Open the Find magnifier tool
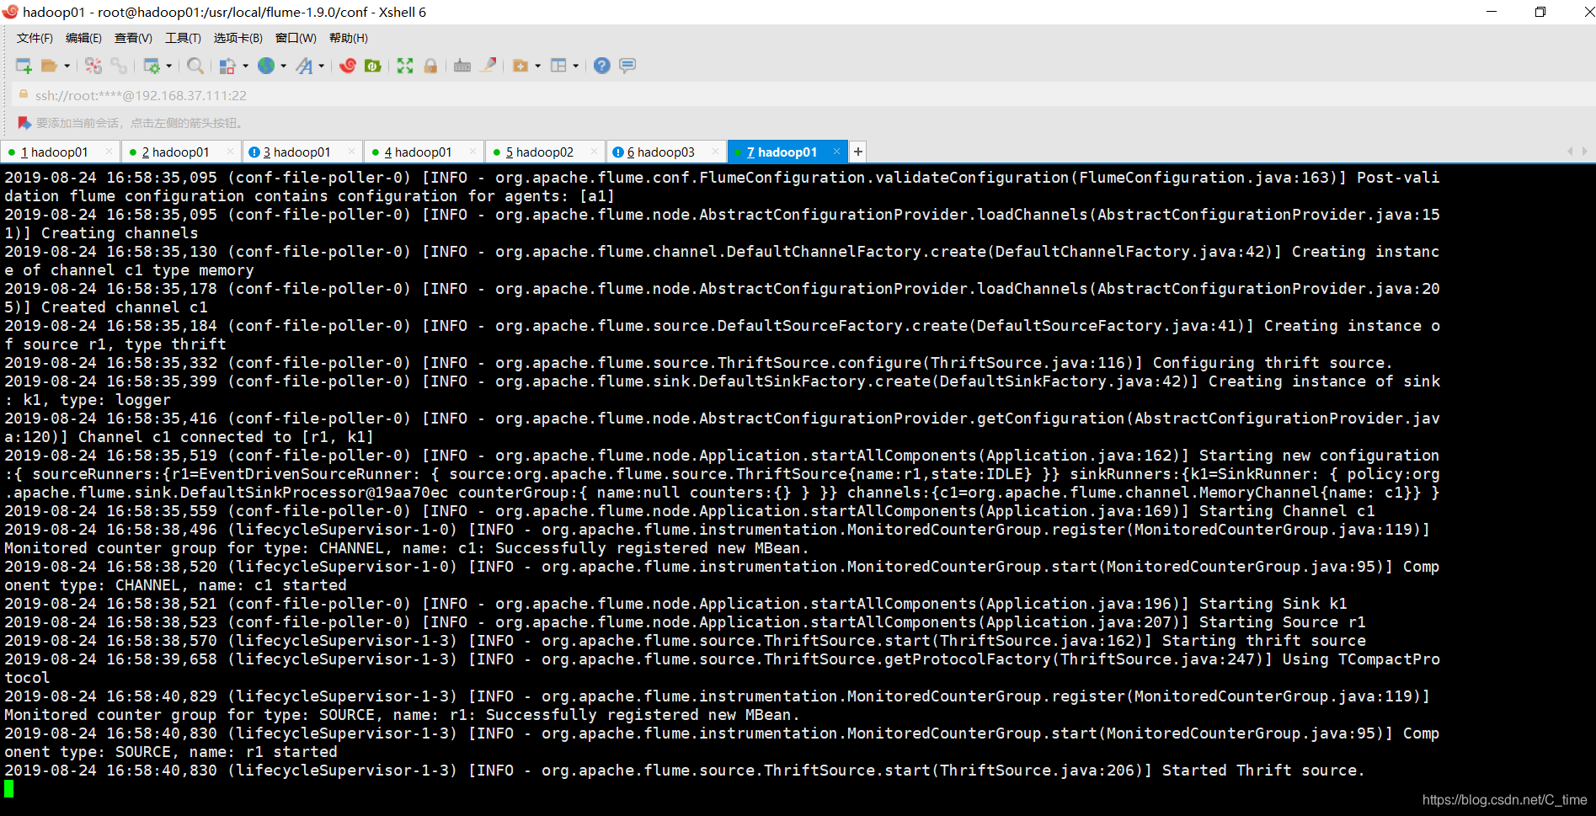Screen dimensions: 1596x816 tap(195, 66)
